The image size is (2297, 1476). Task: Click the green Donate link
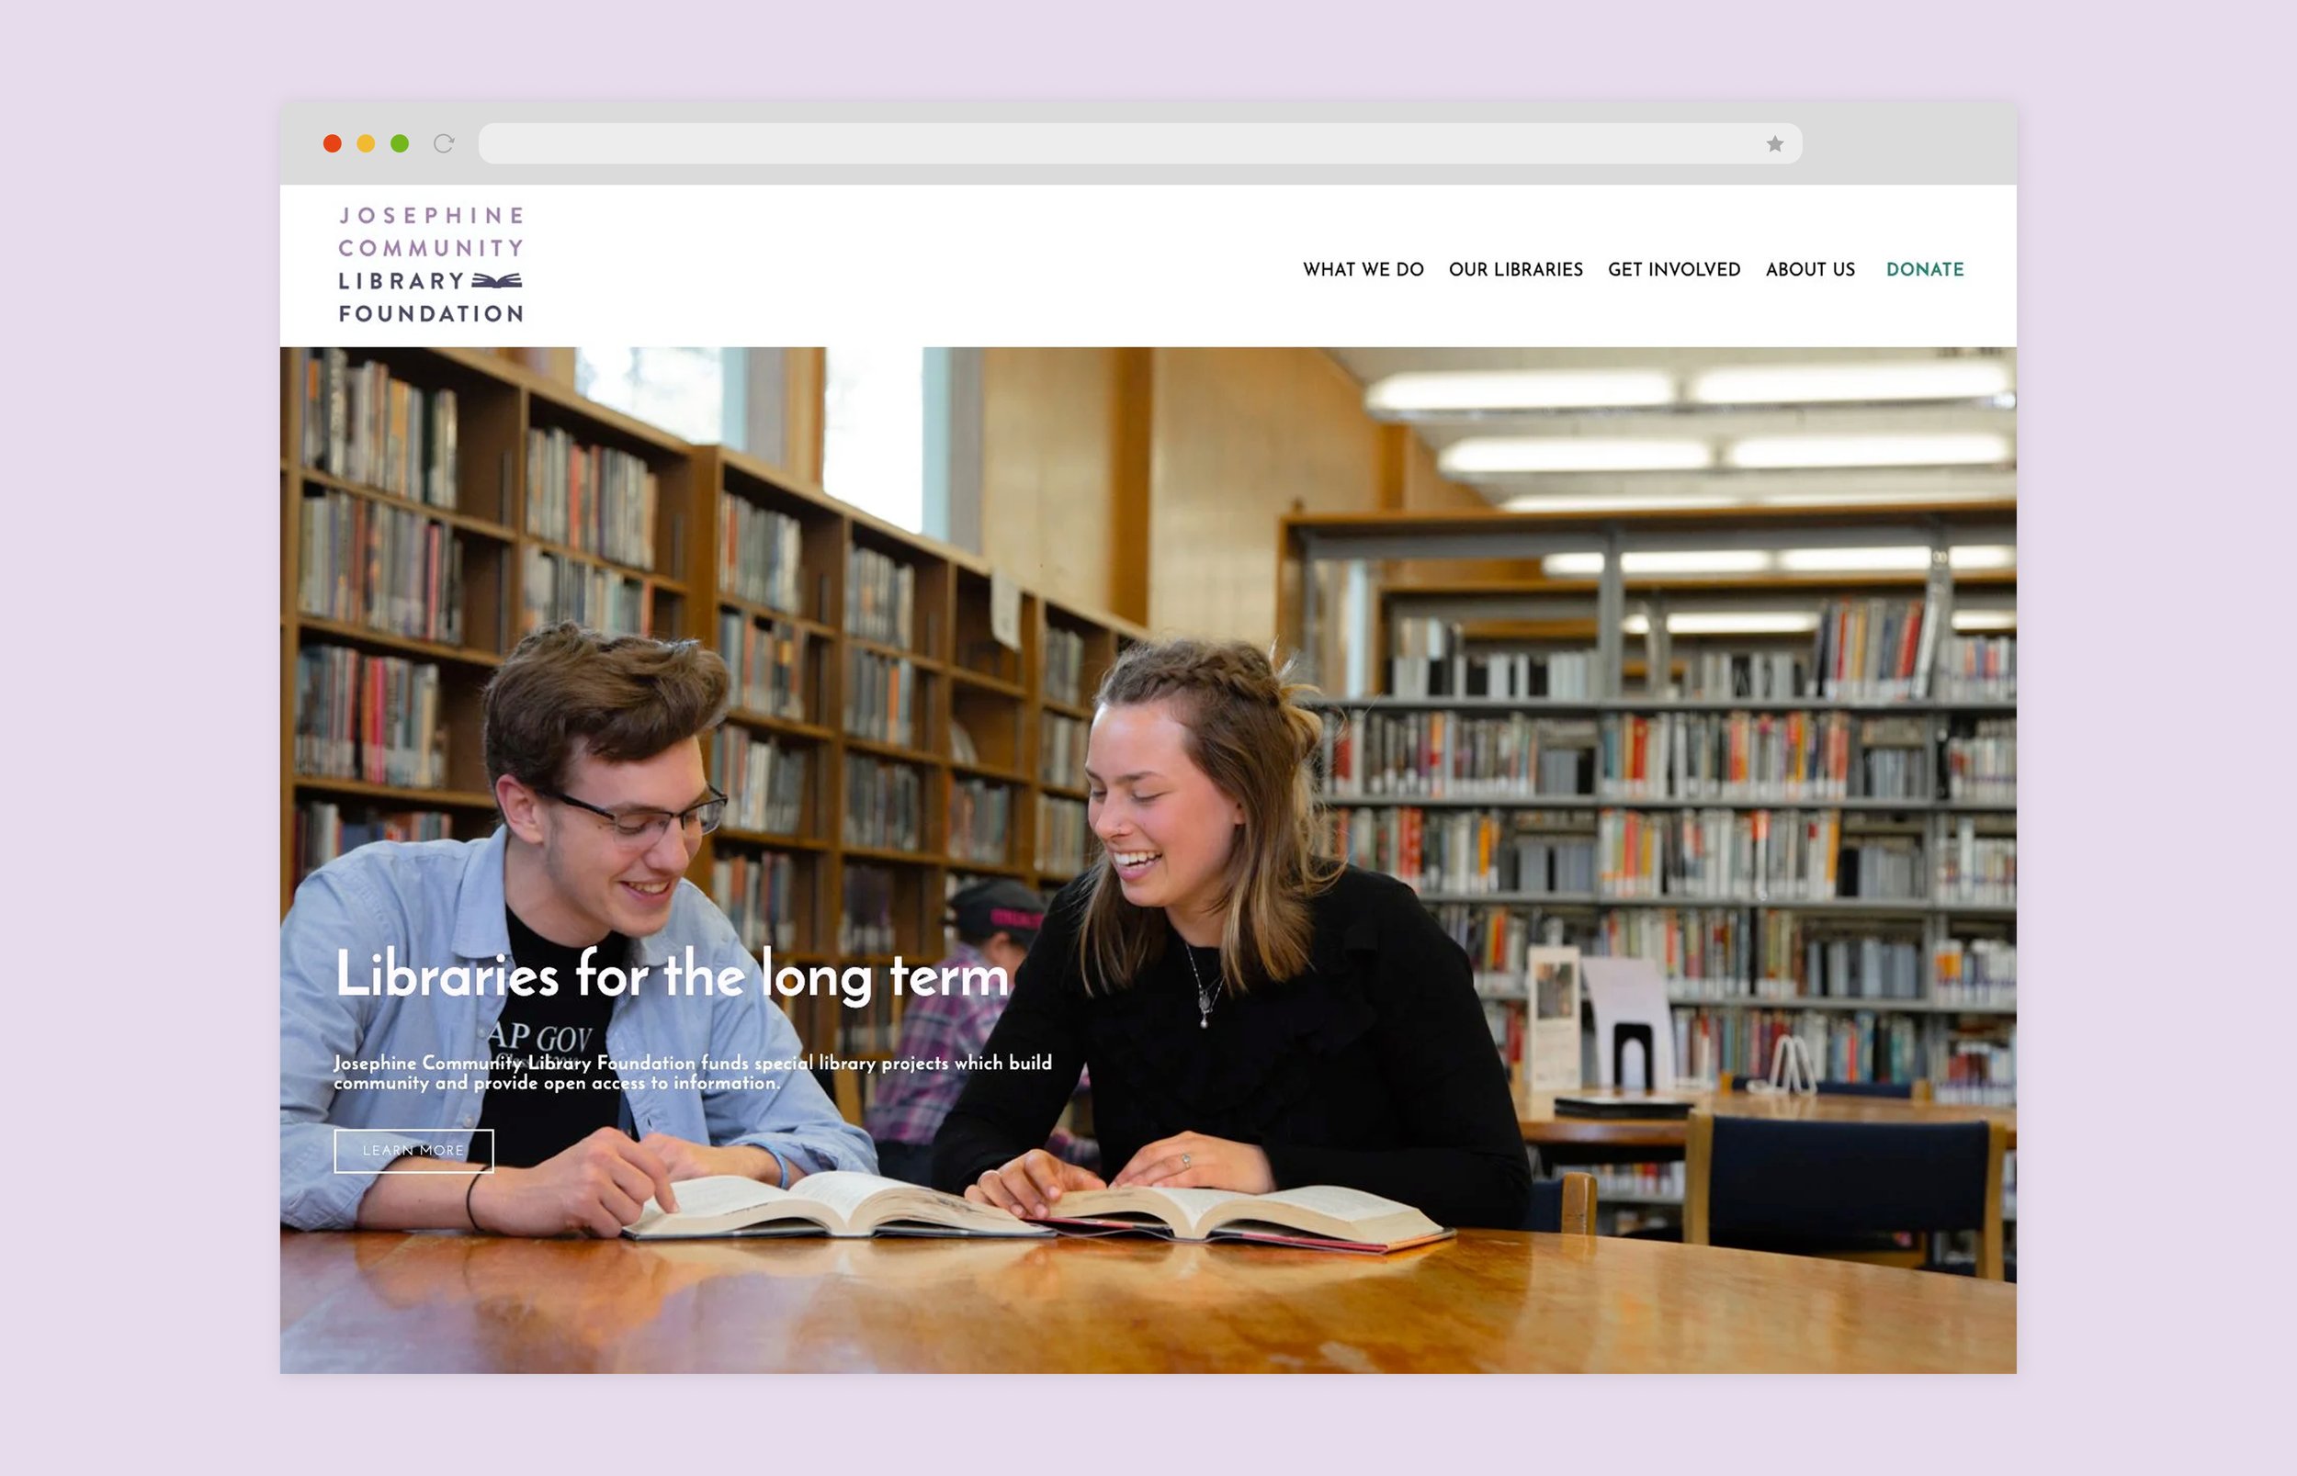[x=1925, y=269]
